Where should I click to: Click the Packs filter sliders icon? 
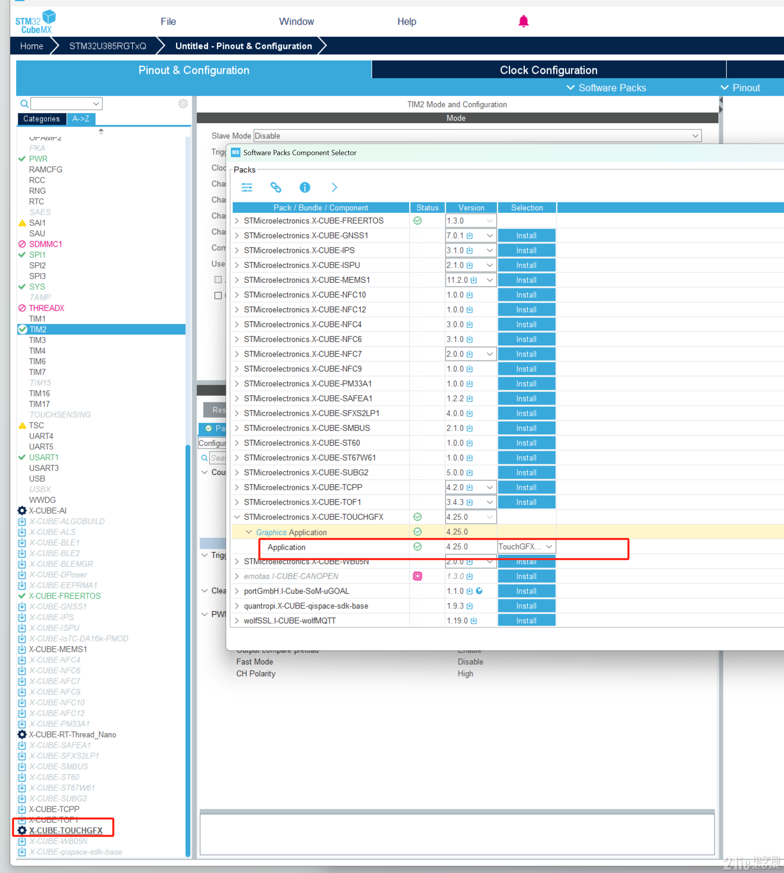tap(247, 188)
